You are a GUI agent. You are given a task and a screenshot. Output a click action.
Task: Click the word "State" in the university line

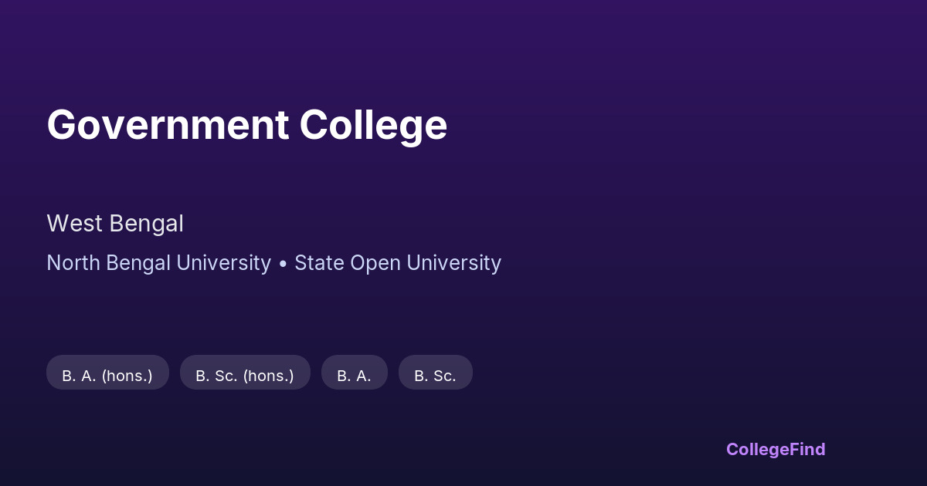coord(319,263)
